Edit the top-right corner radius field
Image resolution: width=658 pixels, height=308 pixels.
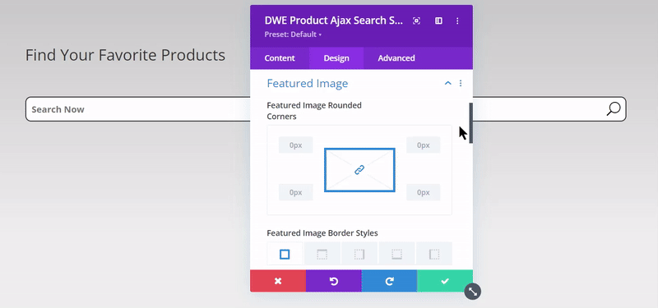click(x=423, y=145)
